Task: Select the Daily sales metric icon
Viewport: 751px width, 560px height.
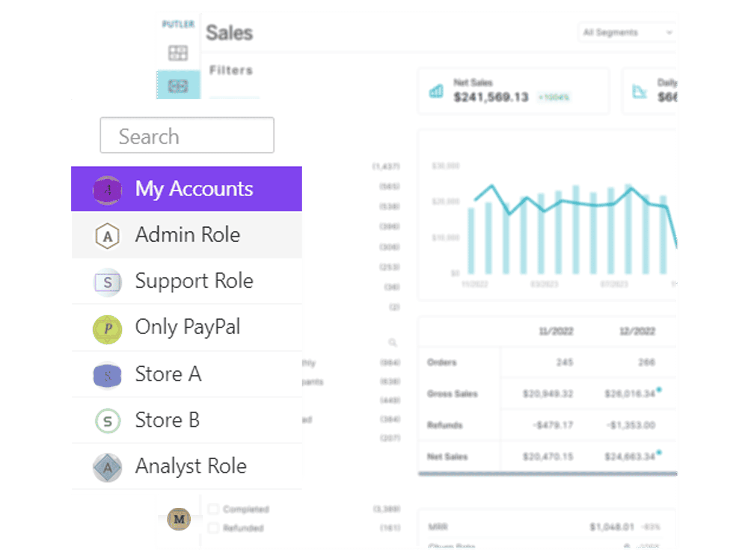Action: pos(641,89)
